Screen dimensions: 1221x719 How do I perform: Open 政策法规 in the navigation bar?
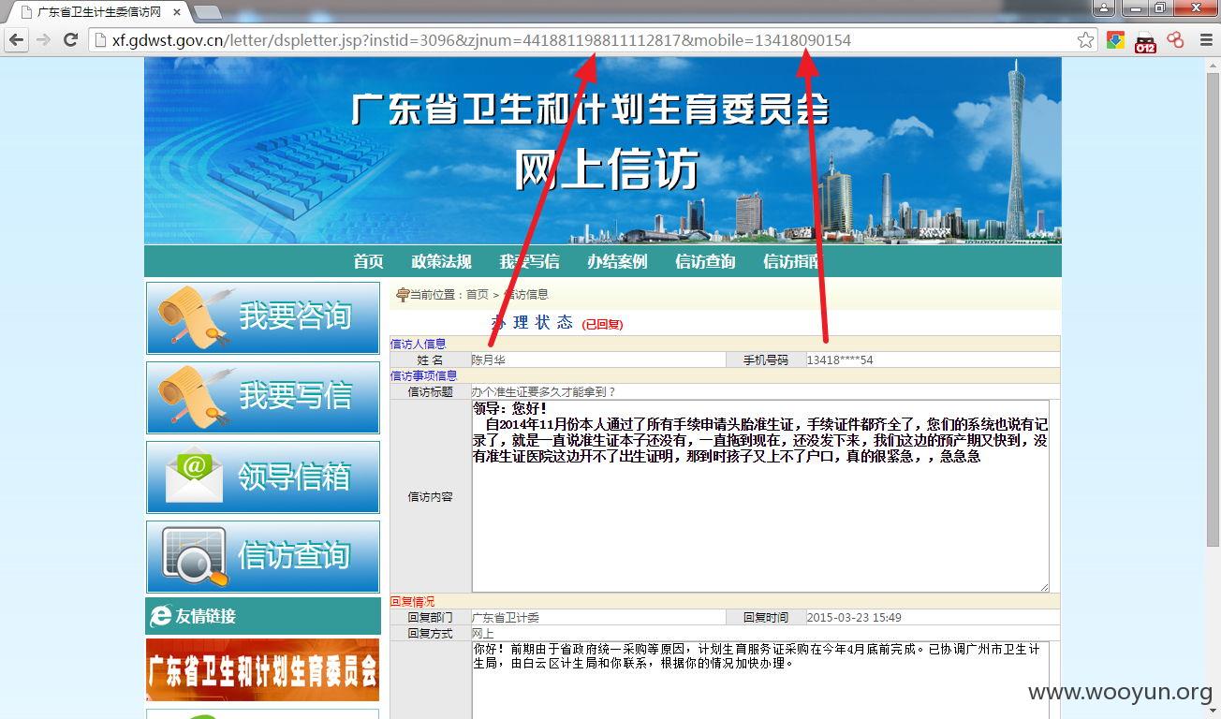click(x=441, y=262)
